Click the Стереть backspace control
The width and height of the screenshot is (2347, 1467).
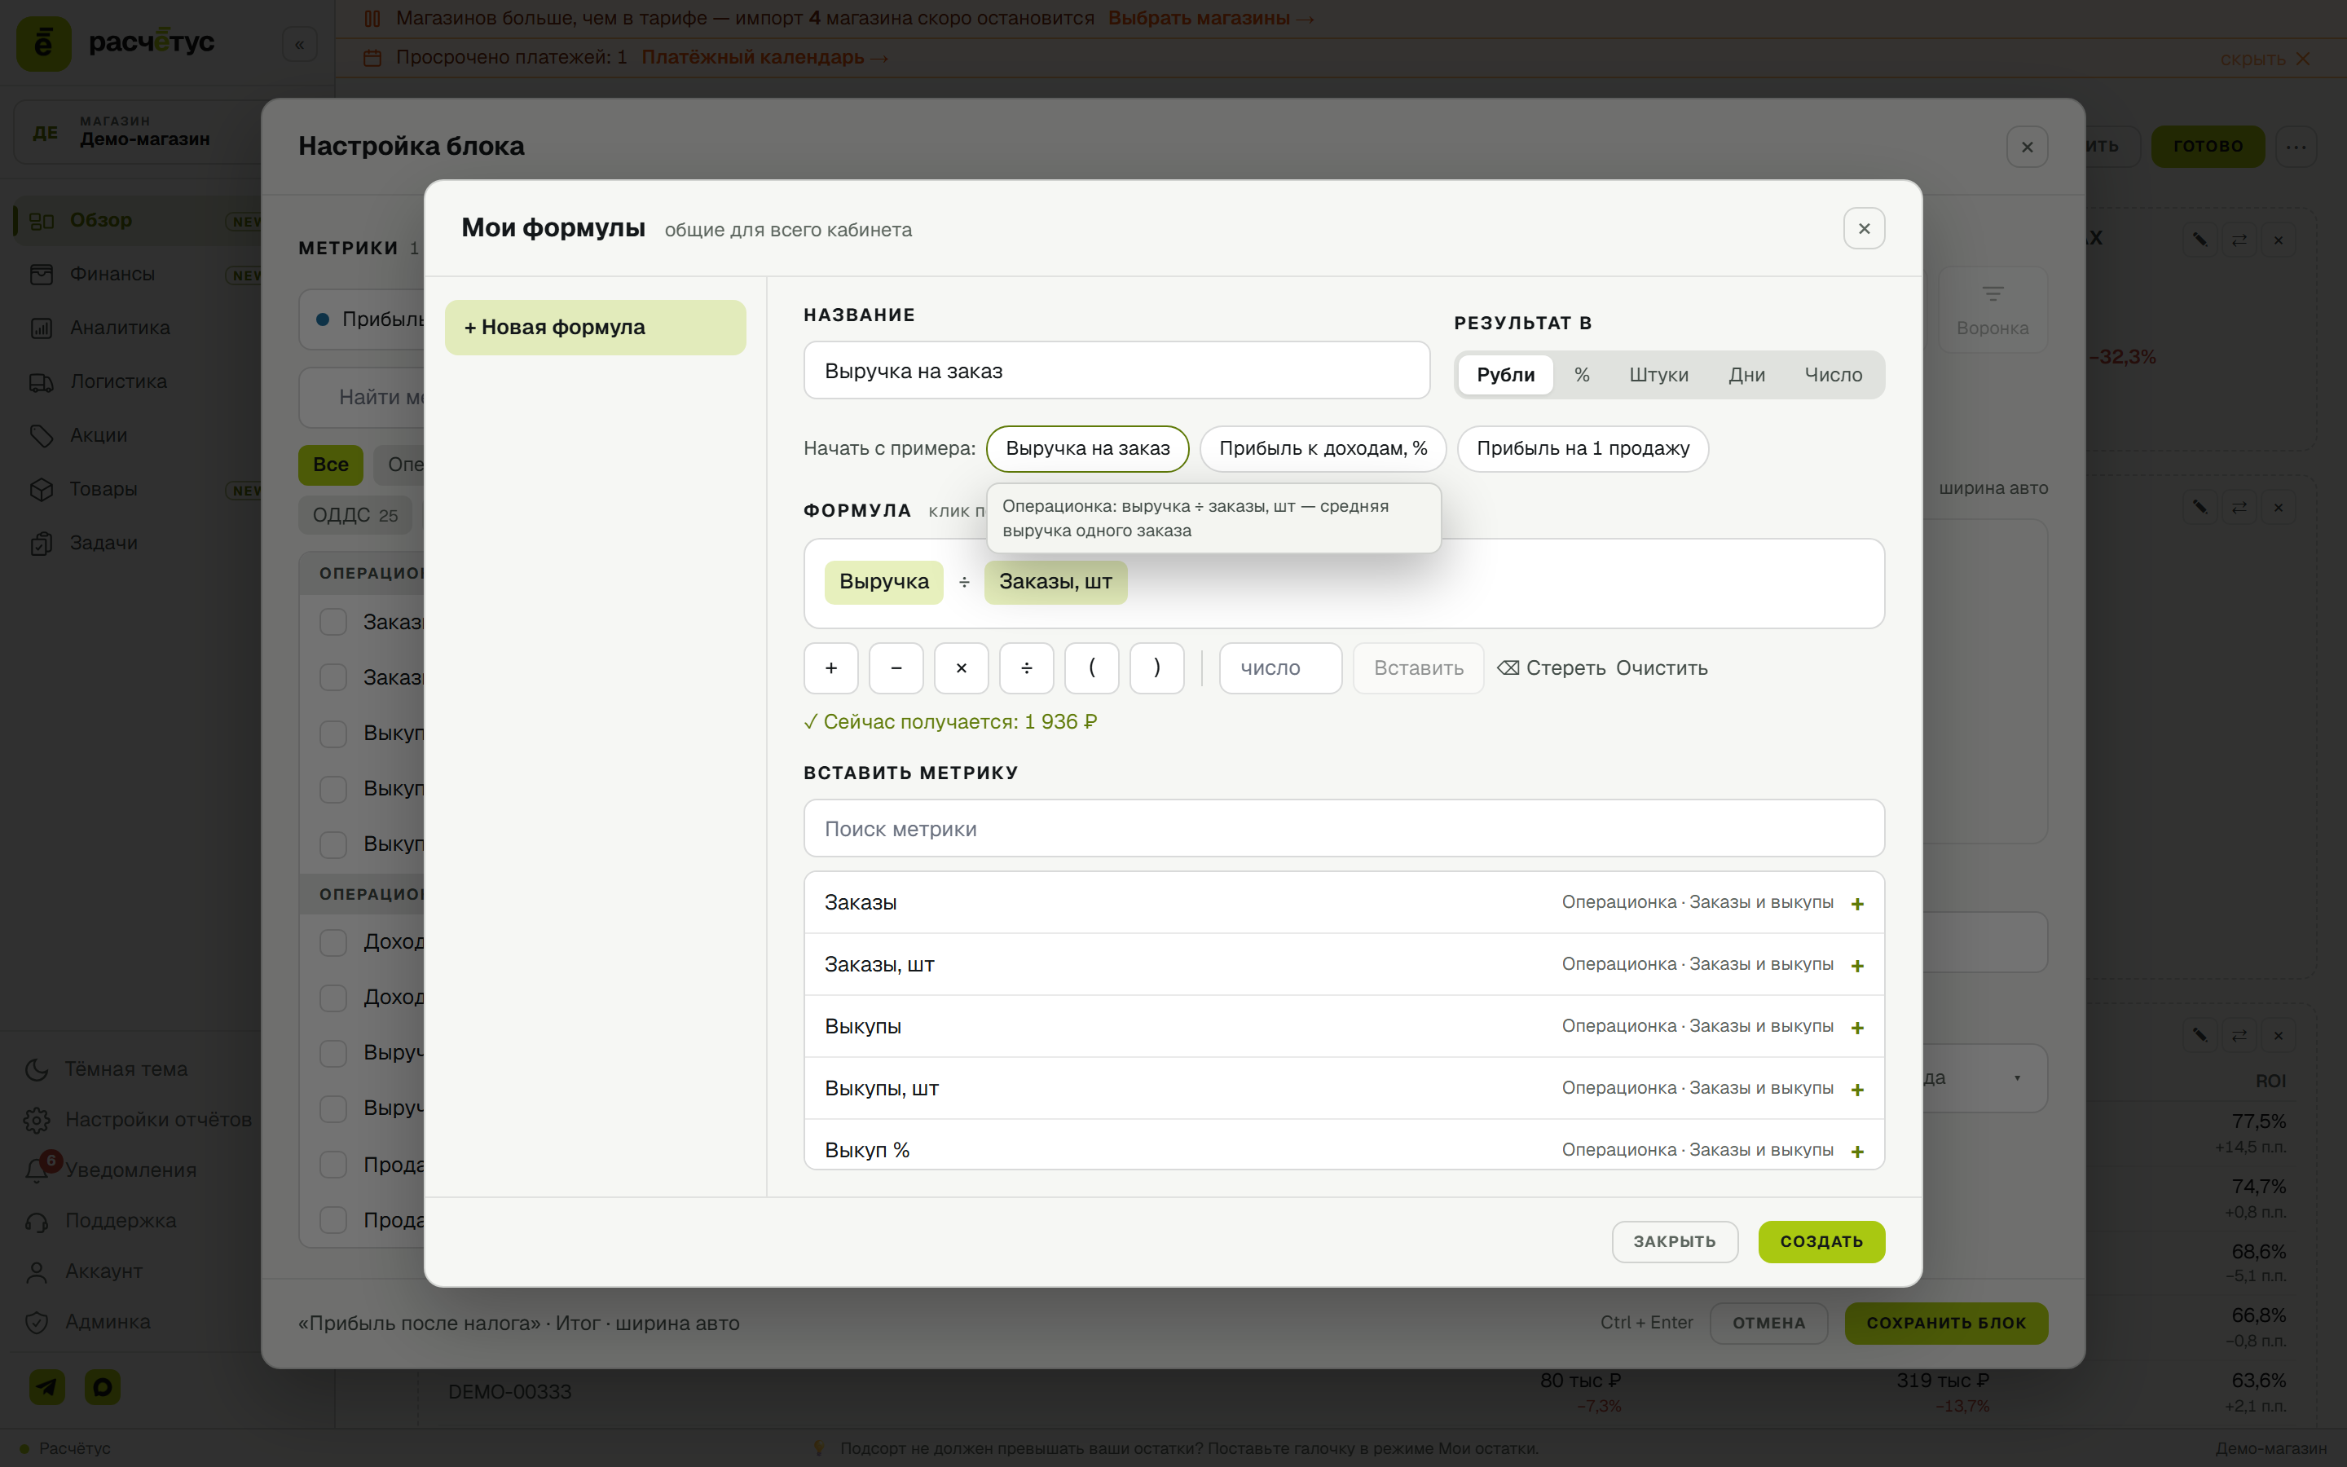click(1551, 667)
